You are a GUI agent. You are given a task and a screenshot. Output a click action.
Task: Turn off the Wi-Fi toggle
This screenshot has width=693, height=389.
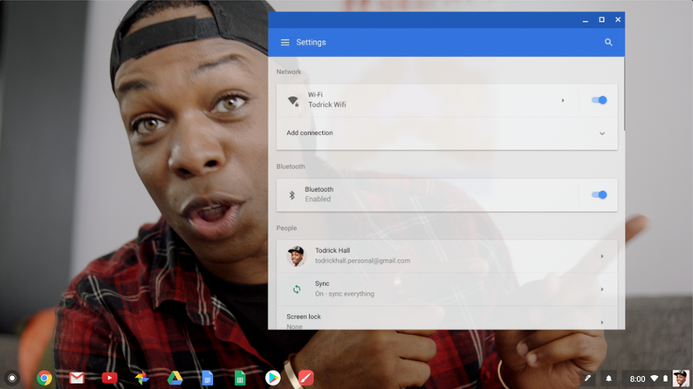coord(600,100)
